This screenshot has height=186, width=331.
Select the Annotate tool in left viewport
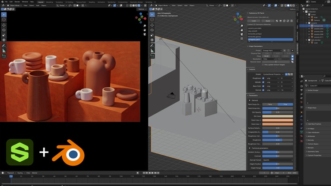pyautogui.click(x=4, y=45)
